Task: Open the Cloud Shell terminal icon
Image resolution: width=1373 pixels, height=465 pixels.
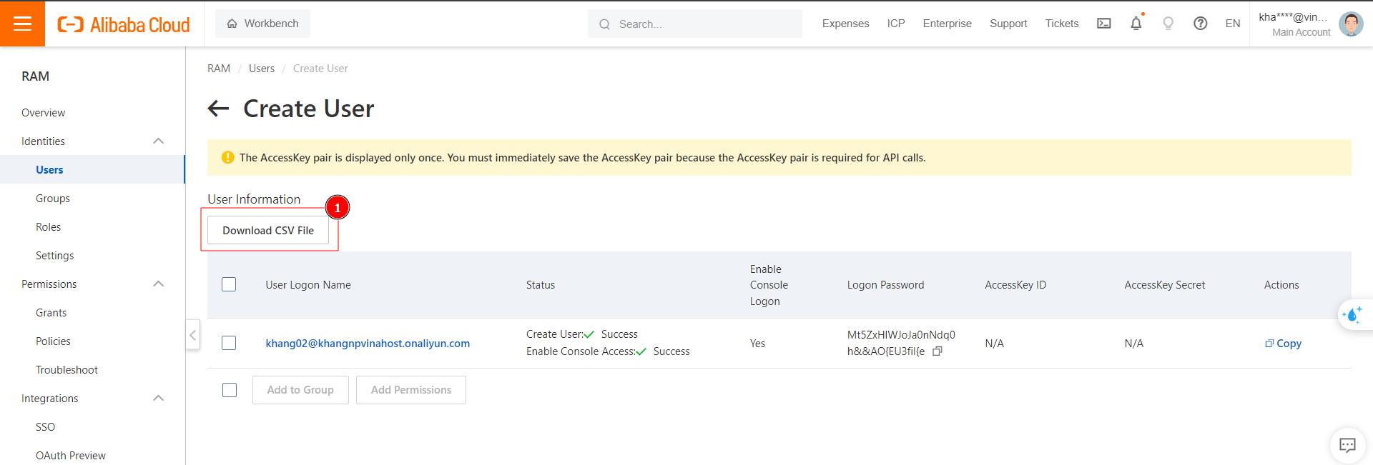Action: click(1104, 24)
